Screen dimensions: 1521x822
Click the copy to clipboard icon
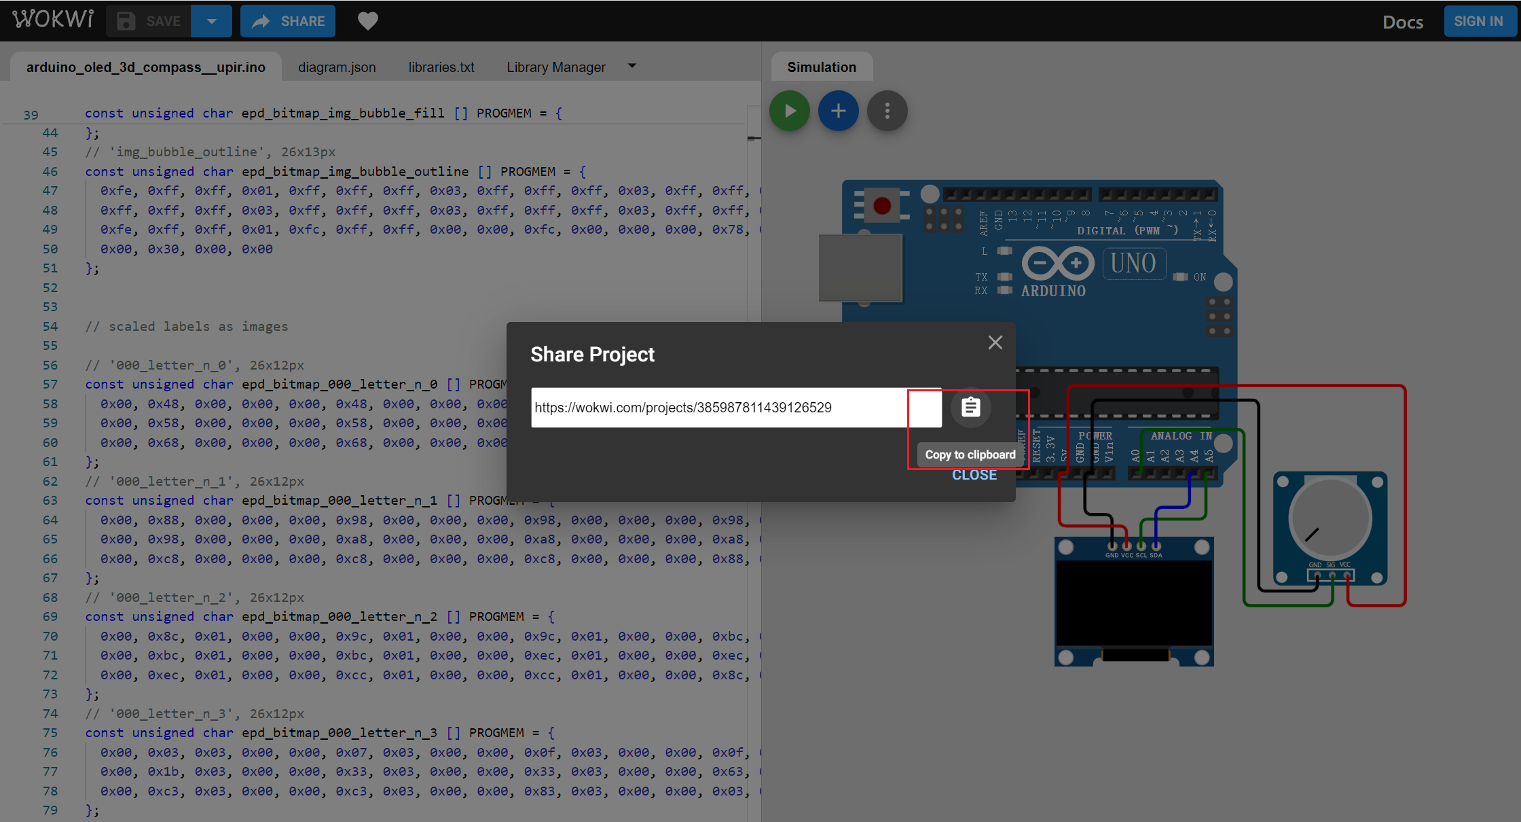point(970,408)
